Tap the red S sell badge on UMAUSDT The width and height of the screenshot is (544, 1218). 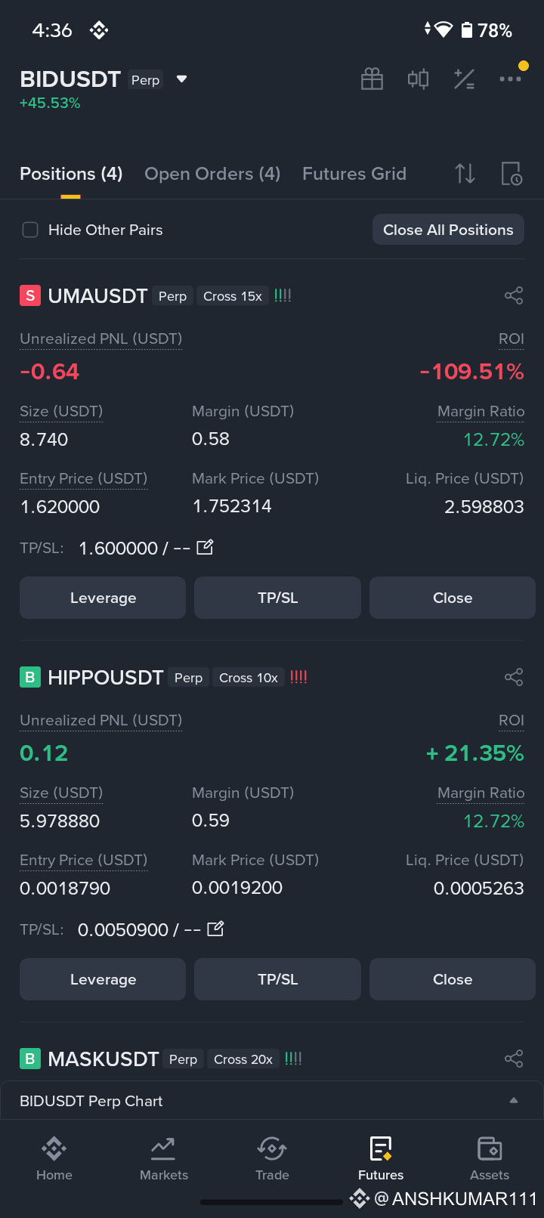pyautogui.click(x=30, y=295)
